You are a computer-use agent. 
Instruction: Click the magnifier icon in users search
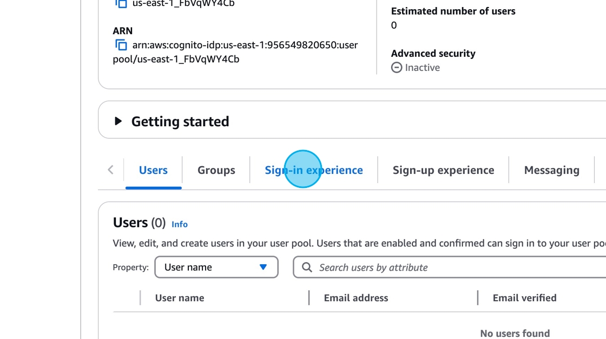pyautogui.click(x=307, y=268)
